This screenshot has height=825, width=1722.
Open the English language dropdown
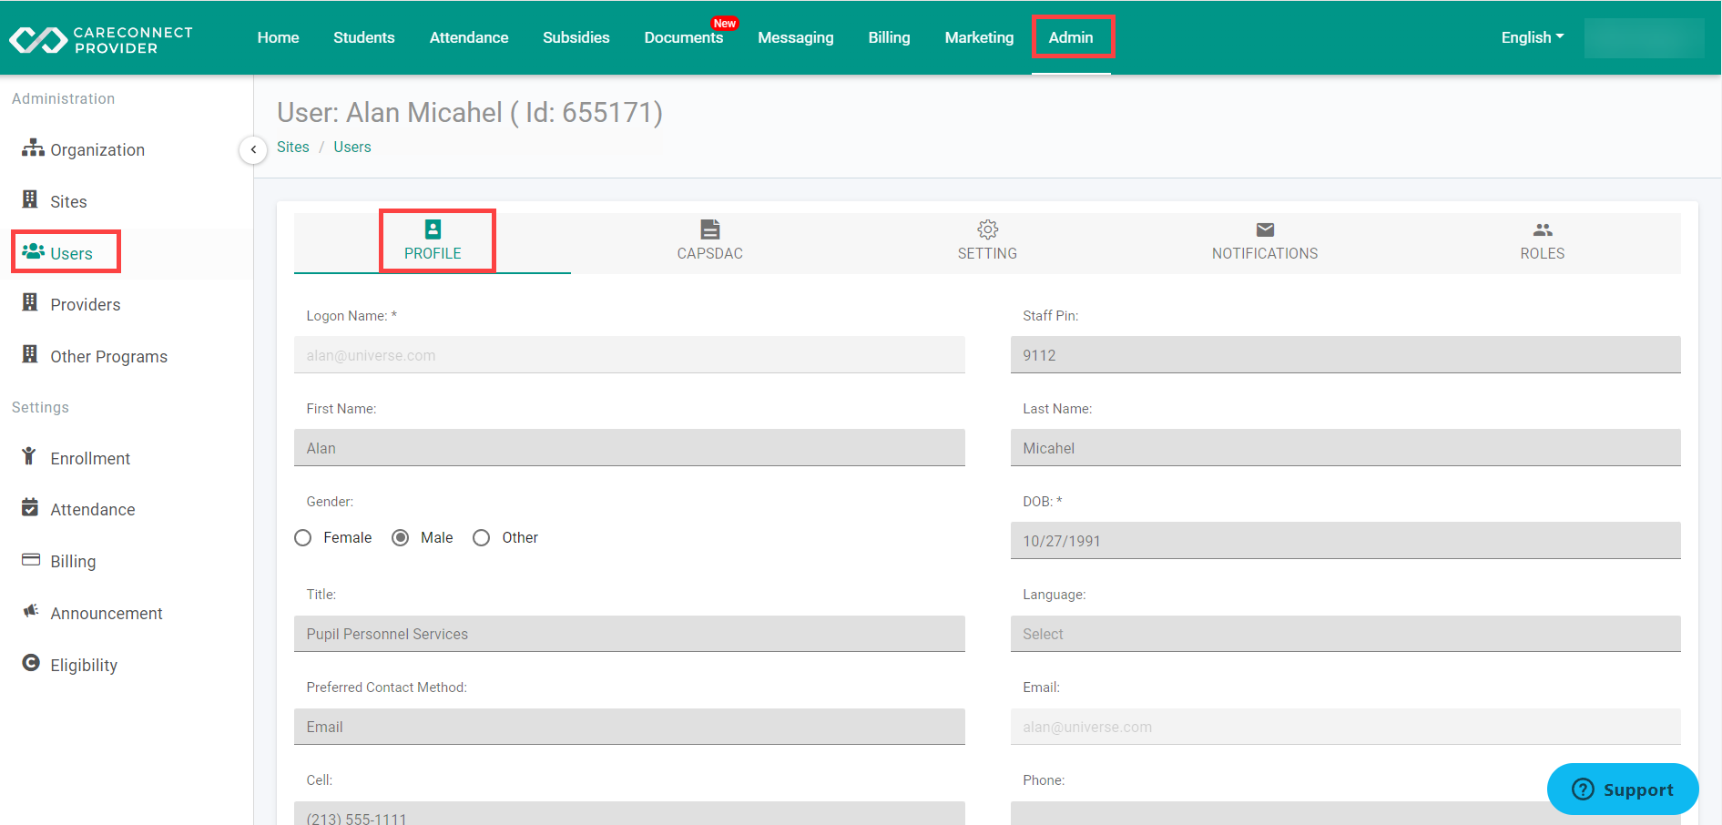[x=1533, y=37]
